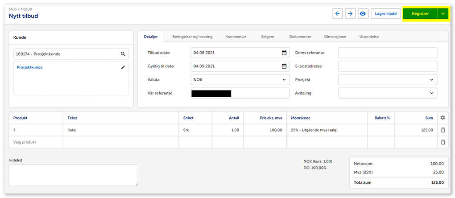This screenshot has width=455, height=198.
Task: Open table column settings gear
Action: [443, 118]
